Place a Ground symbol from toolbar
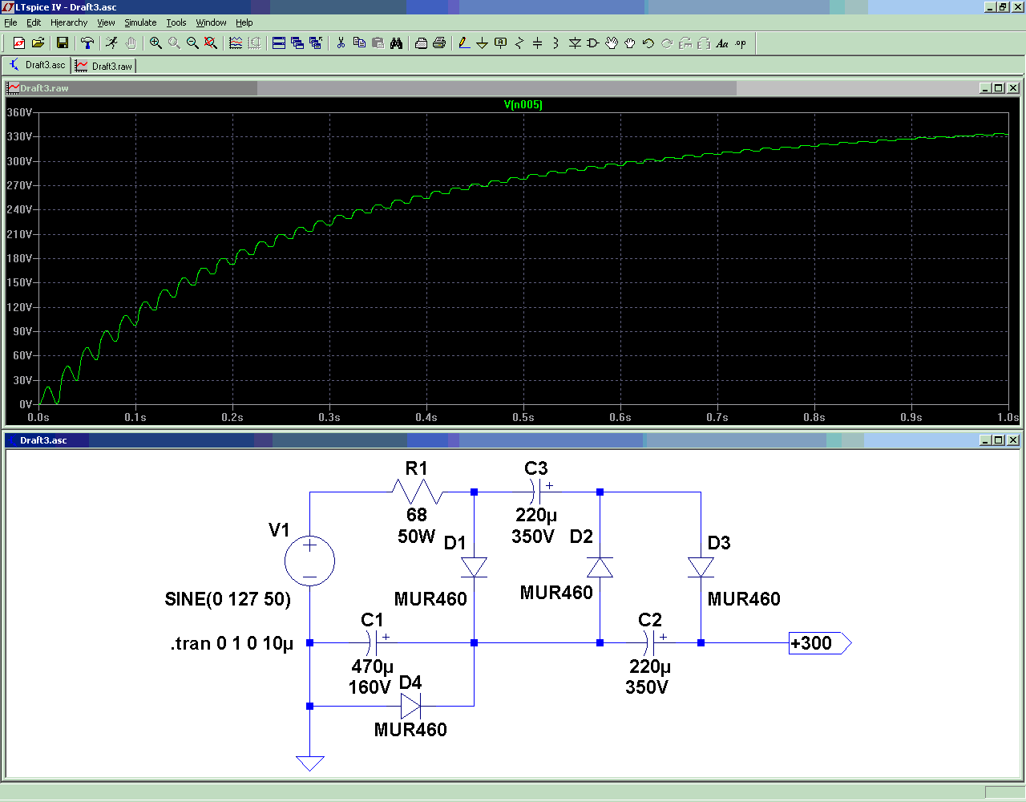1026x802 pixels. 482,43
